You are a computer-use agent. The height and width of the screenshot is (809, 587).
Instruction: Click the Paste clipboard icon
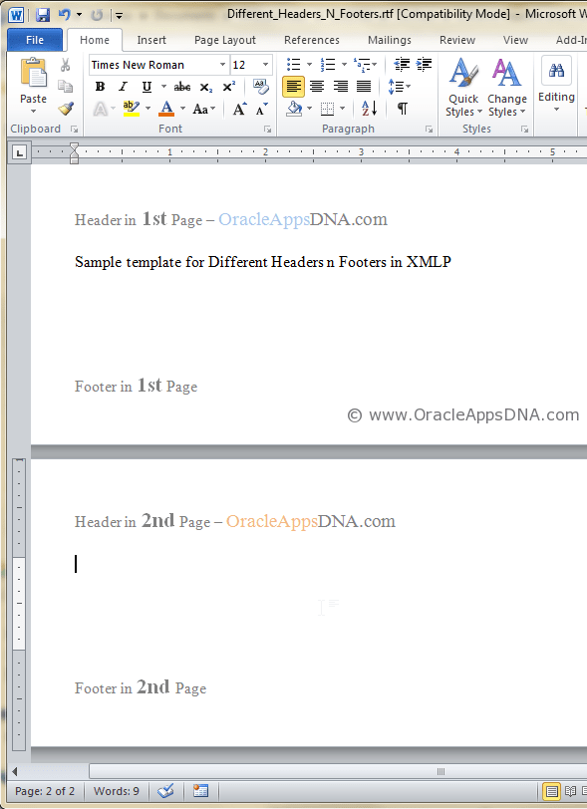click(34, 74)
